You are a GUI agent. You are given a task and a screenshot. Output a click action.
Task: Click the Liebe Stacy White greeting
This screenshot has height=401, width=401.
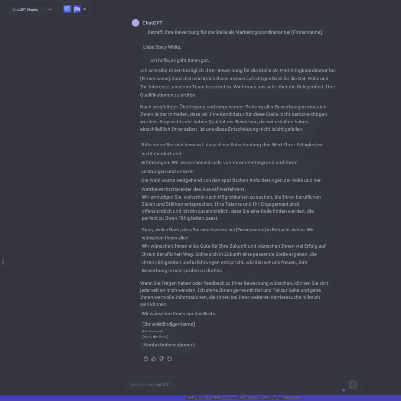point(162,47)
